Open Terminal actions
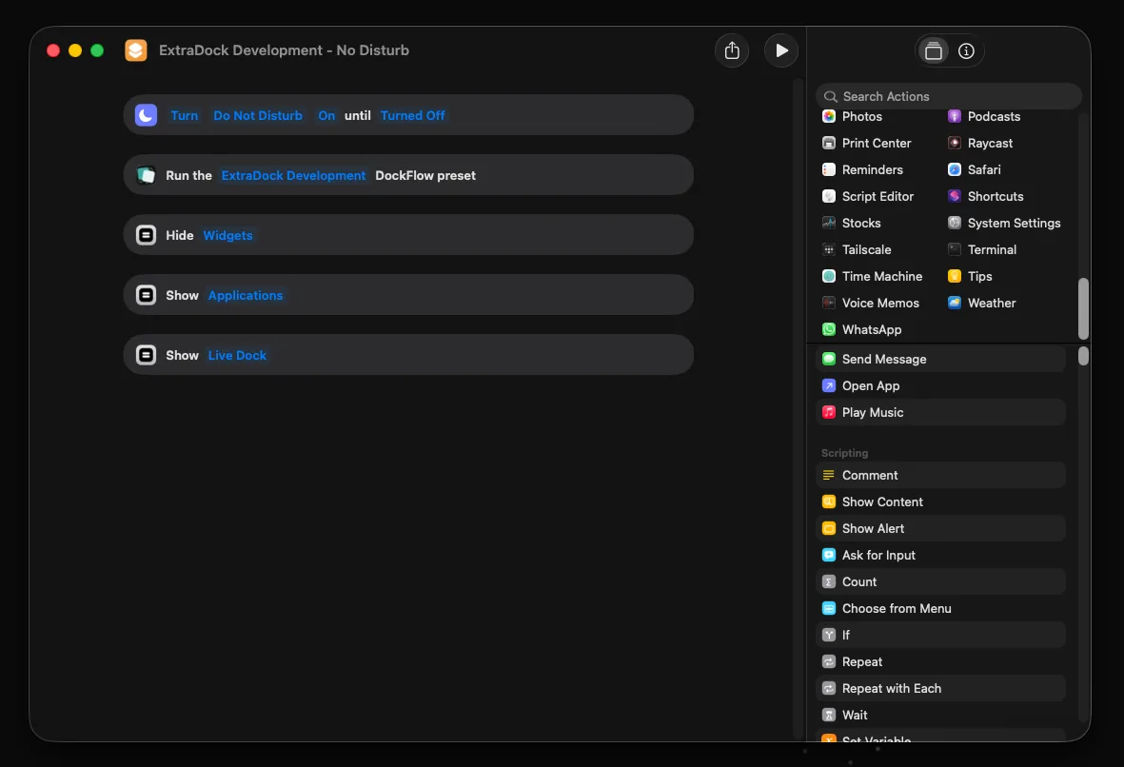 (982, 249)
